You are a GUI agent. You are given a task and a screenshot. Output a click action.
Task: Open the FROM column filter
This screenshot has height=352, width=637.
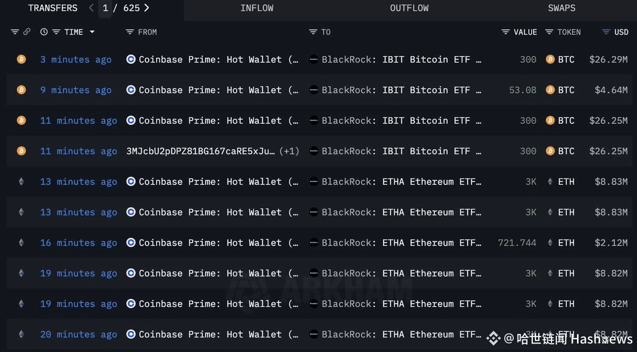[130, 32]
